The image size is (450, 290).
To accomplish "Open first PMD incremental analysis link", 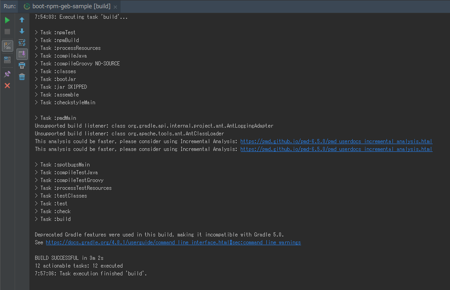I will coord(336,141).
